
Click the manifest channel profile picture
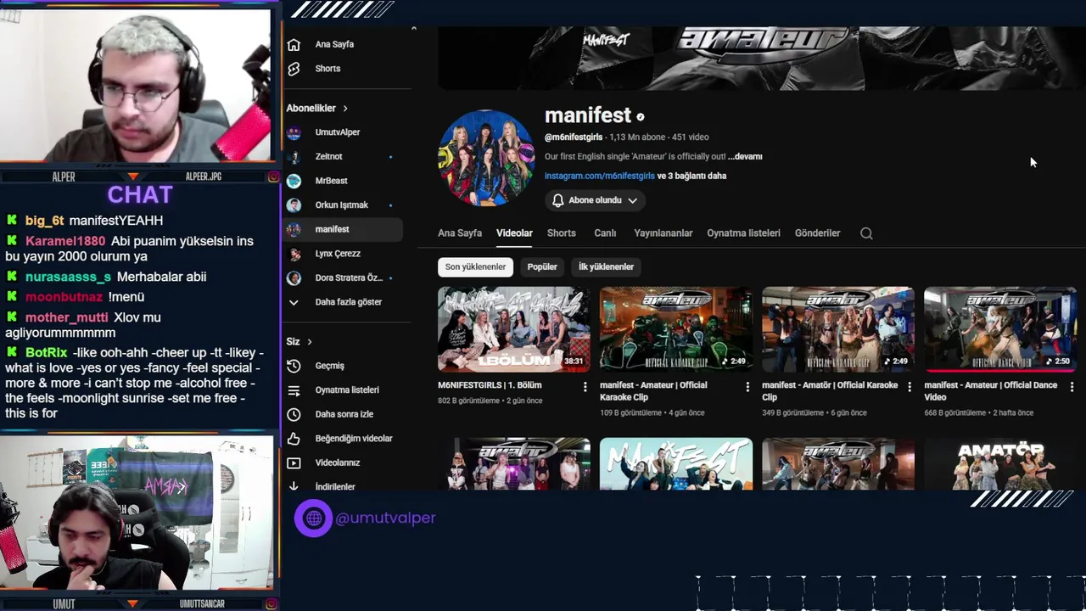(x=486, y=158)
